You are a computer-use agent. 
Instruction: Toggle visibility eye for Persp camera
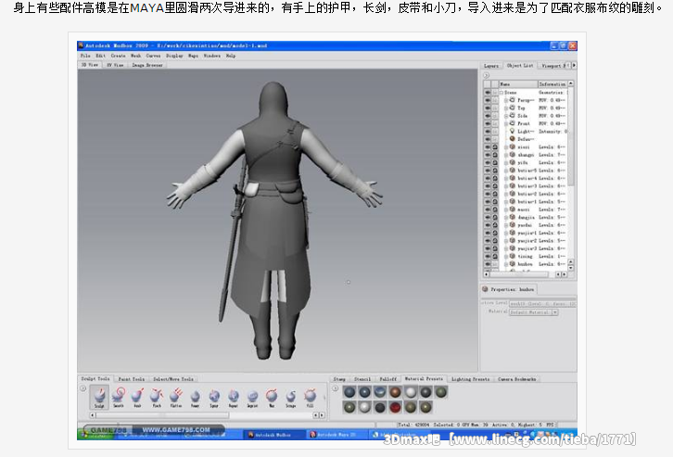[488, 100]
